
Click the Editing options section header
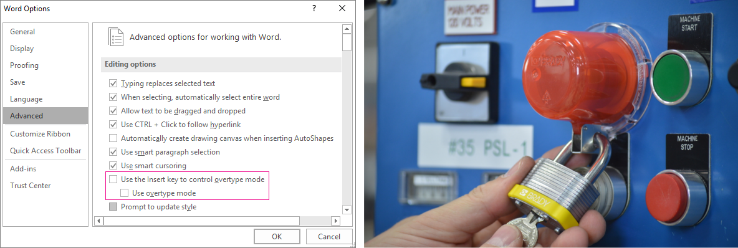[221, 64]
